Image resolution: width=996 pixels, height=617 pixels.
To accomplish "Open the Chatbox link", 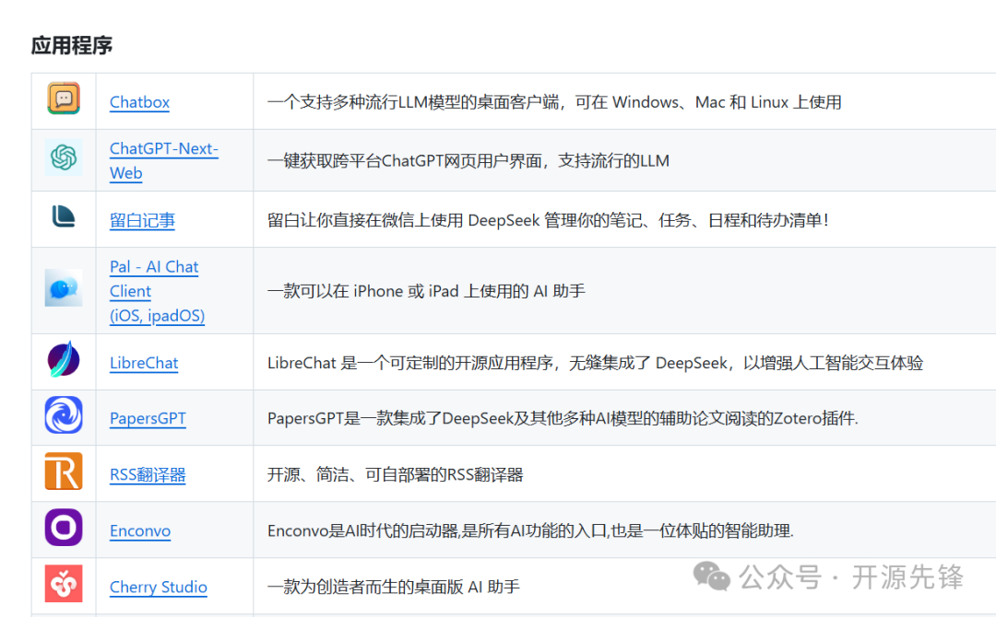I will pyautogui.click(x=140, y=102).
